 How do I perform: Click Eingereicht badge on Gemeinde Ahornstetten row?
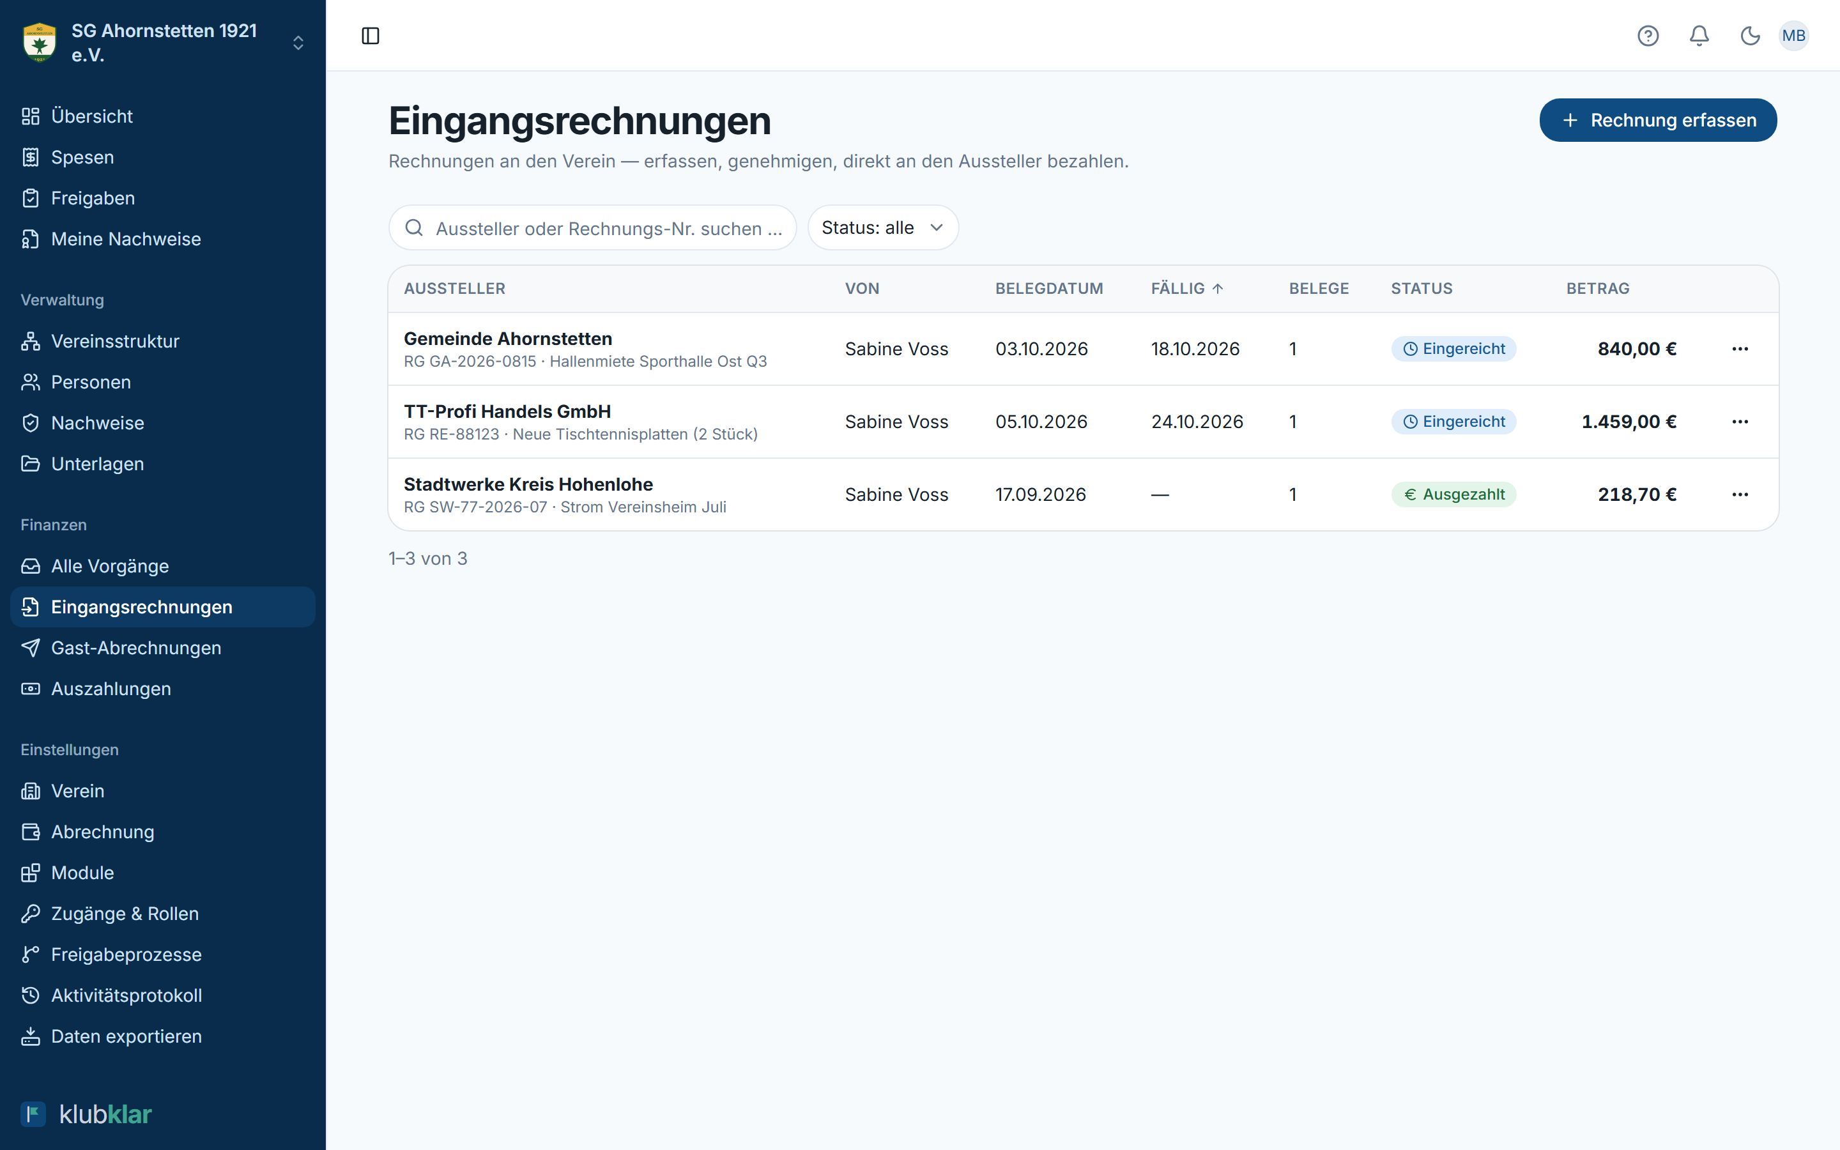[x=1453, y=349]
